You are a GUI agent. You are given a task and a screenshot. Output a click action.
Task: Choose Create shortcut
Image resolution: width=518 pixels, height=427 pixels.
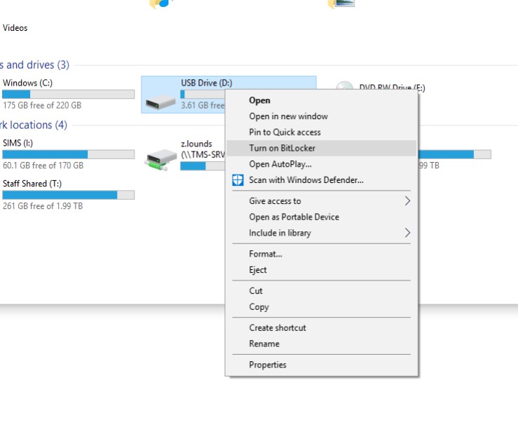(x=321, y=328)
